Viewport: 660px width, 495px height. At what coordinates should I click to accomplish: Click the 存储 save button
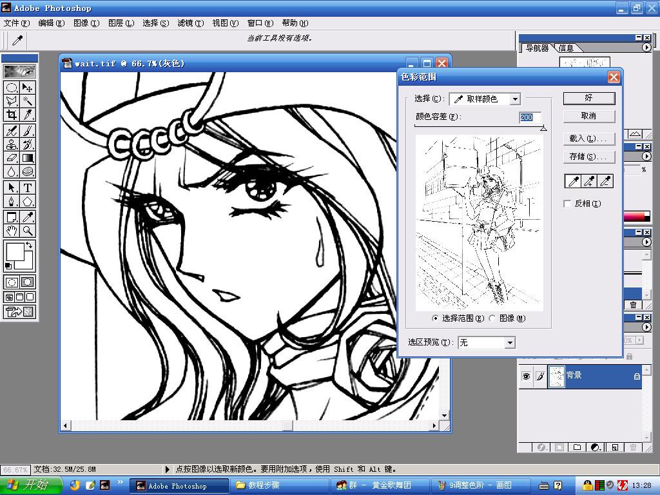(x=589, y=157)
